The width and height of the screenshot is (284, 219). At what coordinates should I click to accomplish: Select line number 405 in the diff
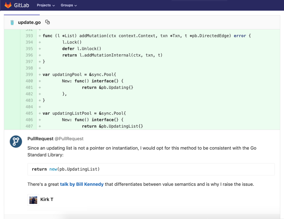point(29,113)
